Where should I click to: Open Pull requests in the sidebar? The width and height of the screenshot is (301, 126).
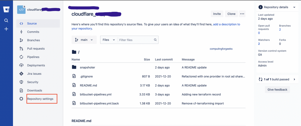point(36,48)
